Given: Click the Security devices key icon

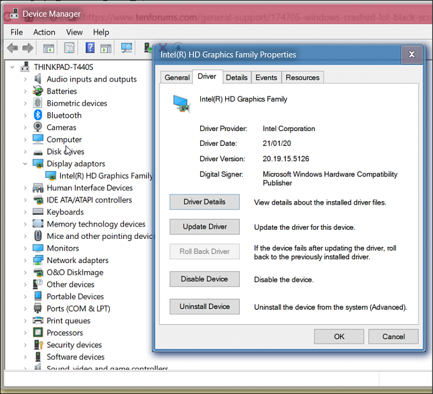Looking at the screenshot, I should point(38,345).
